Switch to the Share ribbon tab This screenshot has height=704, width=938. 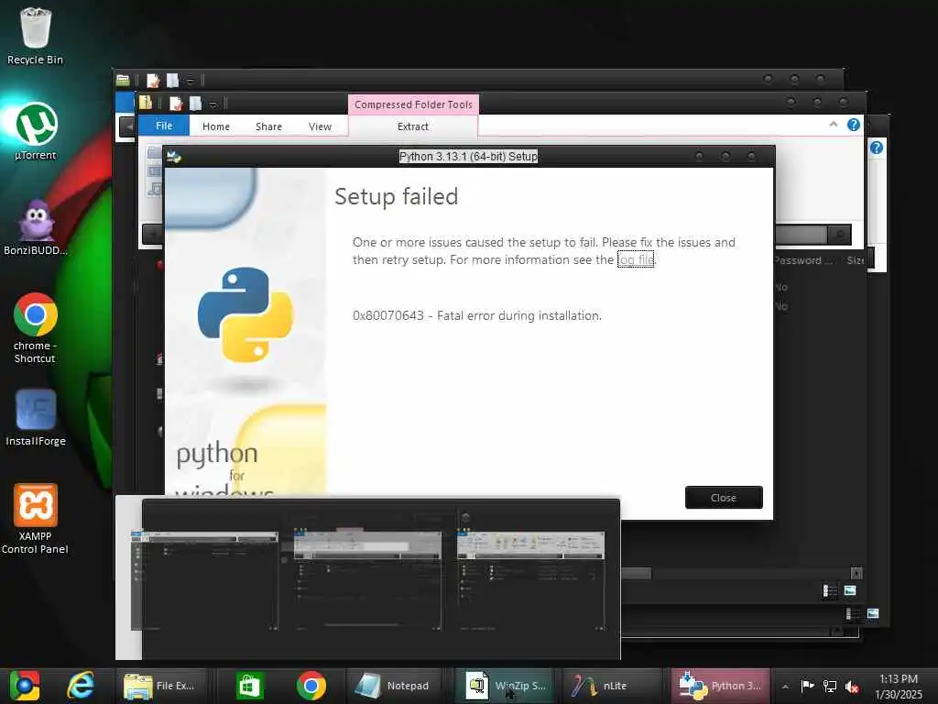pyautogui.click(x=268, y=126)
